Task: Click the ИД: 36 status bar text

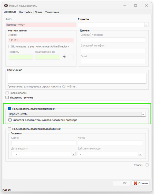Action: 7,190
